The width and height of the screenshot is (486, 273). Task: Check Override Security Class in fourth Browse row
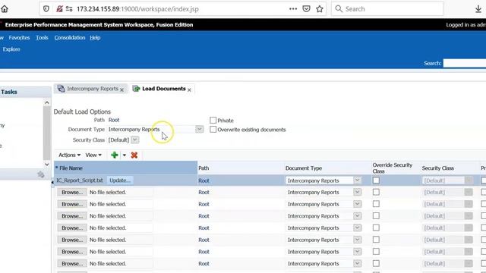click(376, 227)
